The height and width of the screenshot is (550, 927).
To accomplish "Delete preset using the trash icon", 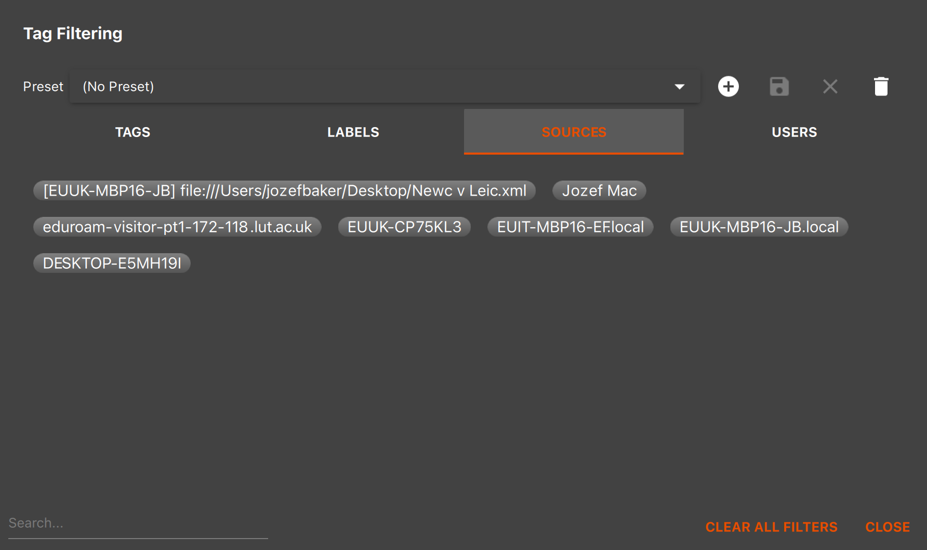I will pos(881,86).
